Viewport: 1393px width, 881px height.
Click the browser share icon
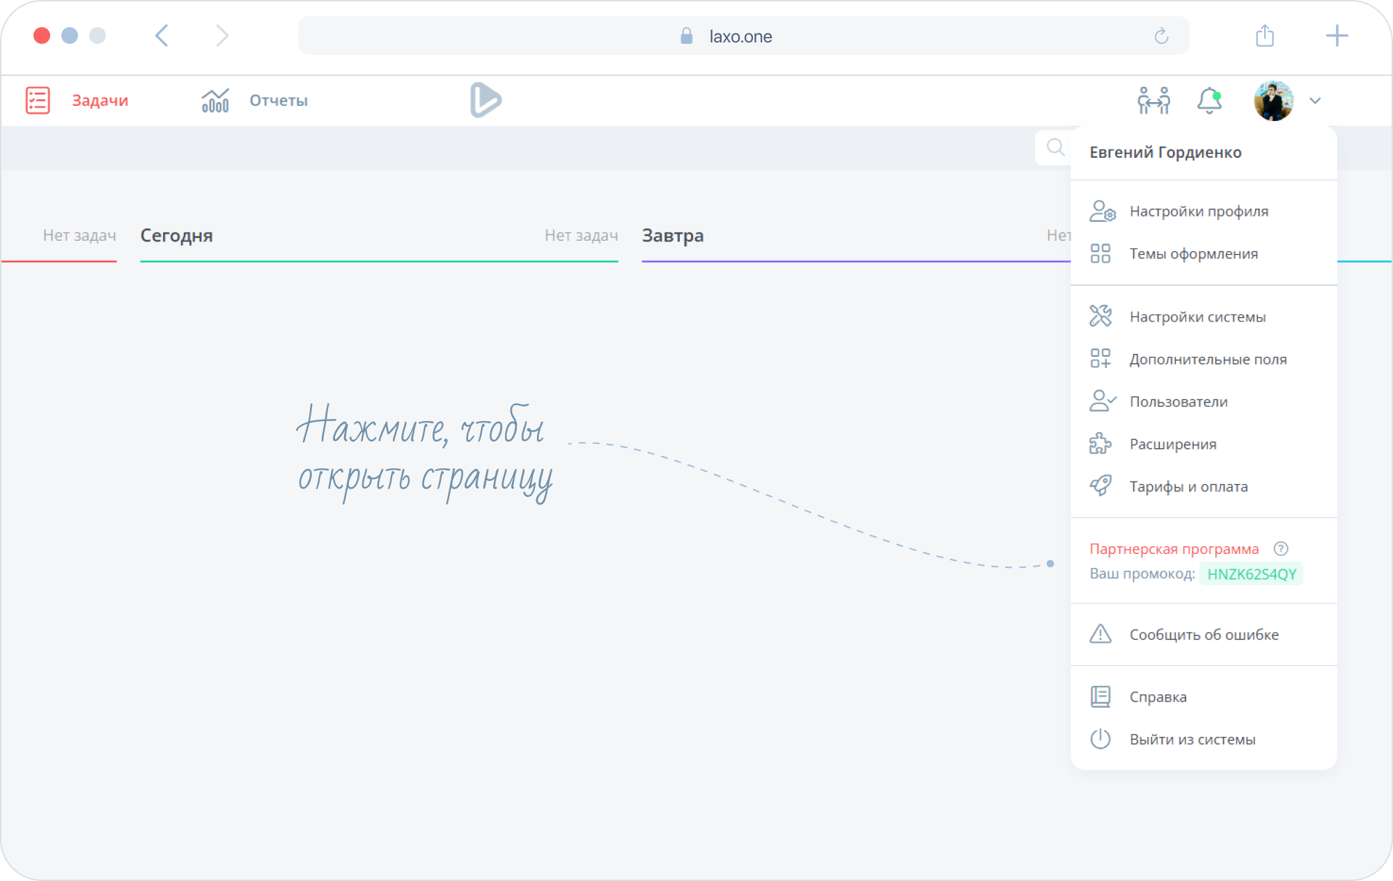[x=1265, y=36]
